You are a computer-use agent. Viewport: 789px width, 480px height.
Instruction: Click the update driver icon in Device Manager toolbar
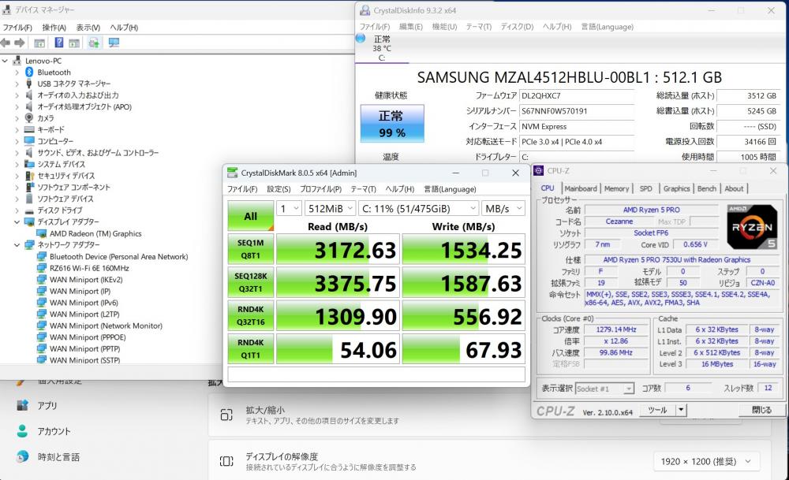click(x=94, y=43)
